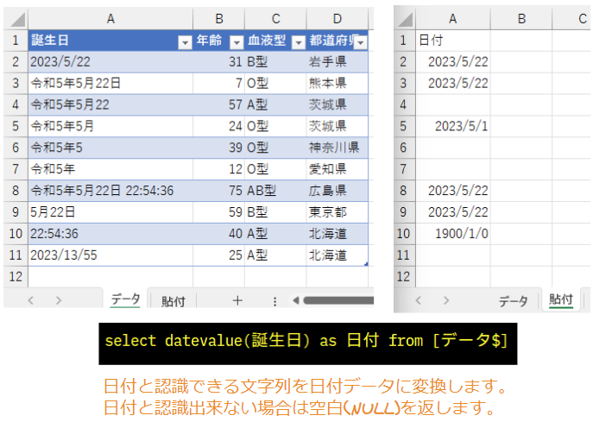Screen dimensions: 593x422
Task: Click the SQL datevalue query text box
Action: click(308, 343)
